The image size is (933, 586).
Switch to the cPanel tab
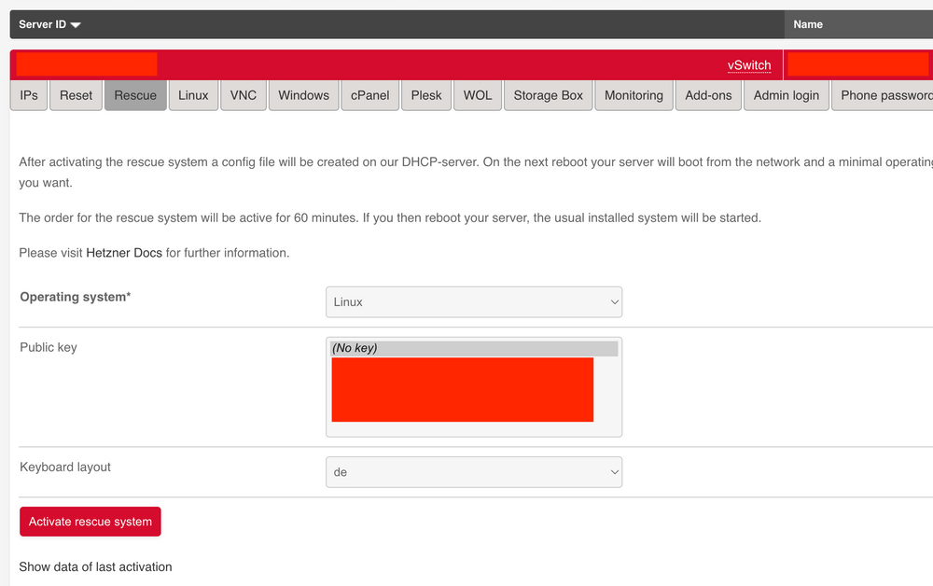pyautogui.click(x=370, y=95)
